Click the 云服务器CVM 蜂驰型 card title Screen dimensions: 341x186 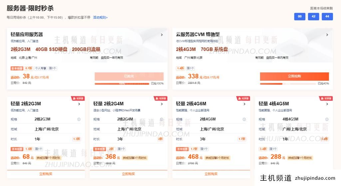[198, 34]
